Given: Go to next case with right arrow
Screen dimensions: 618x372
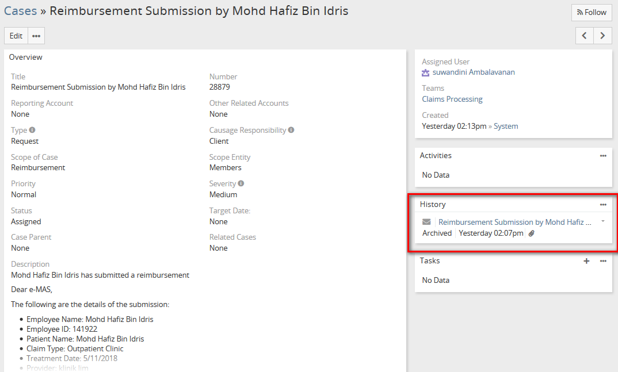Looking at the screenshot, I should pyautogui.click(x=602, y=36).
